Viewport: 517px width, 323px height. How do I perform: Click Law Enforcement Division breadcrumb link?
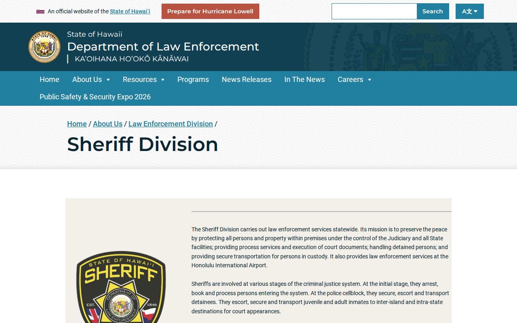tap(170, 124)
